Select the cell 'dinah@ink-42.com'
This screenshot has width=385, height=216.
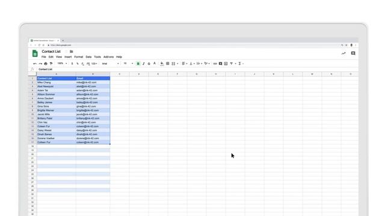[93, 134]
